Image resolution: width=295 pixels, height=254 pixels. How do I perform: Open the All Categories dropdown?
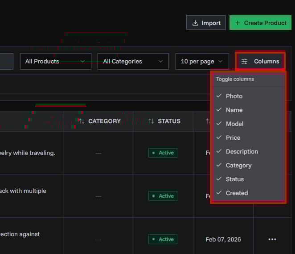(133, 62)
